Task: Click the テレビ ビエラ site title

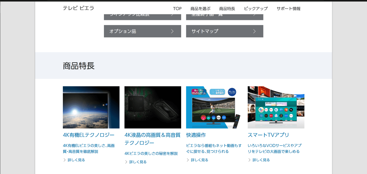Action: click(x=79, y=8)
